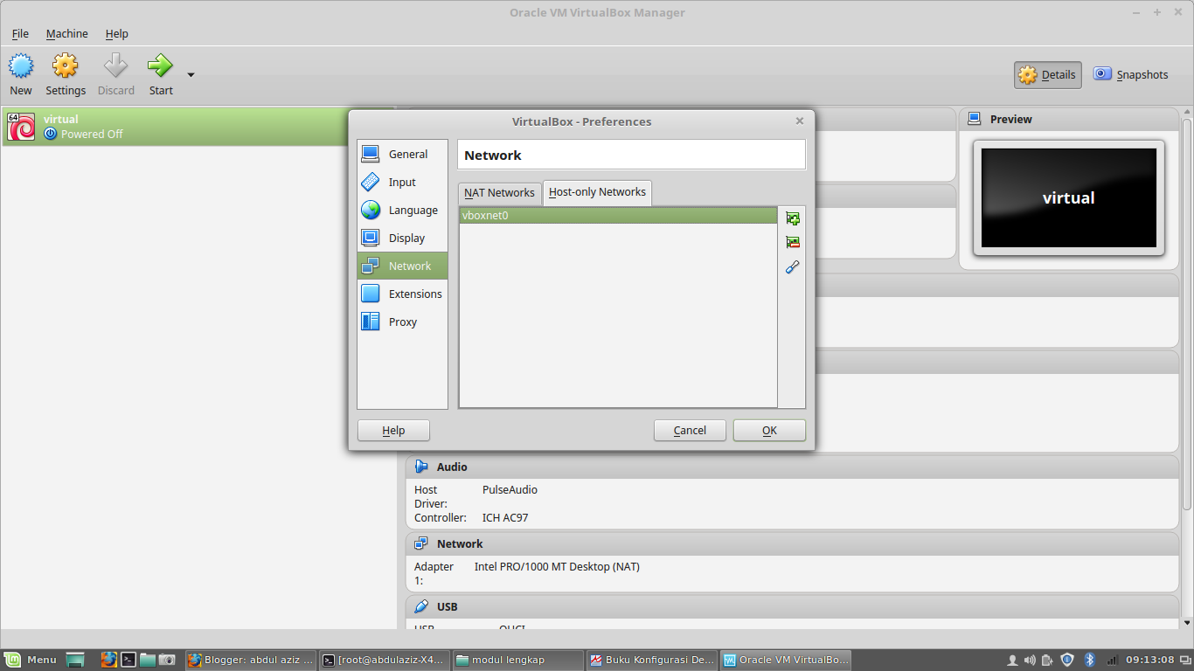Click the Preview section header icon

(975, 119)
